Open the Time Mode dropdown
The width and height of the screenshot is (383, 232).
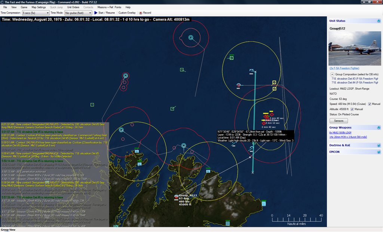point(78,13)
